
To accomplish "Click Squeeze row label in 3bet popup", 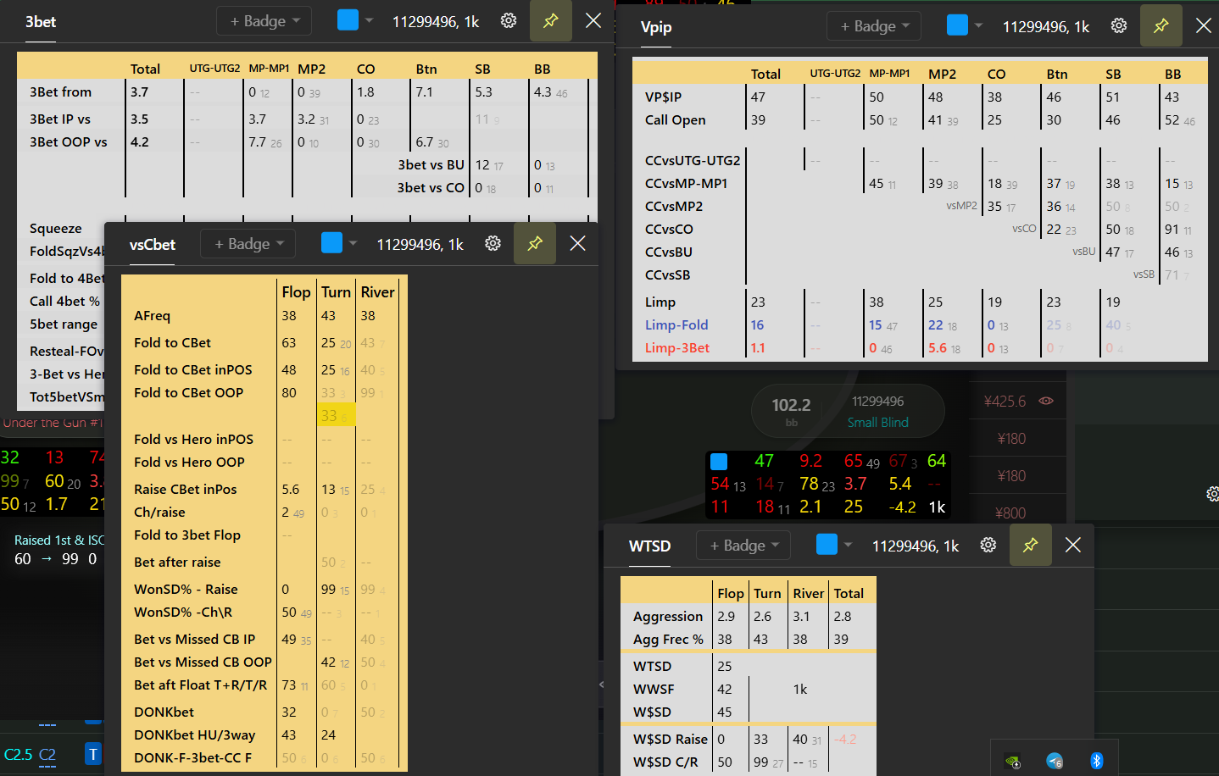I will pos(55,229).
